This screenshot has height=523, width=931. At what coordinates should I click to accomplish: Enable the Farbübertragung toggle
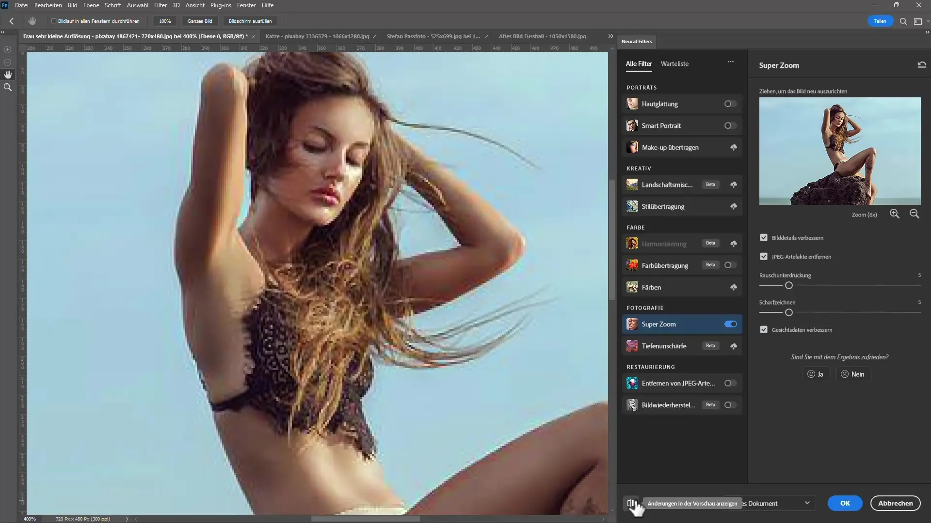point(730,265)
